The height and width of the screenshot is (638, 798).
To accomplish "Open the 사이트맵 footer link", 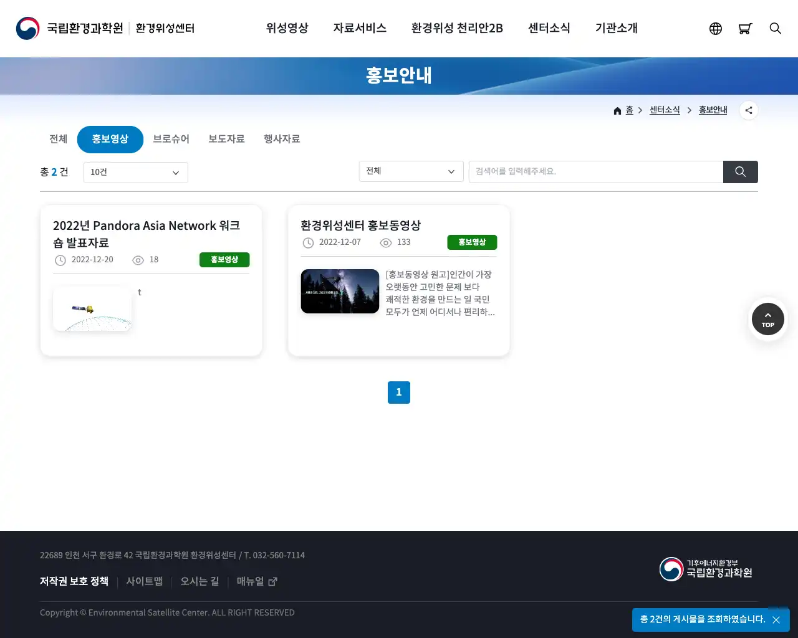I will point(145,581).
